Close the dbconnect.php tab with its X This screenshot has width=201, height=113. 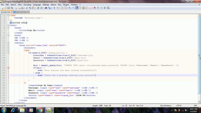pos(28,12)
